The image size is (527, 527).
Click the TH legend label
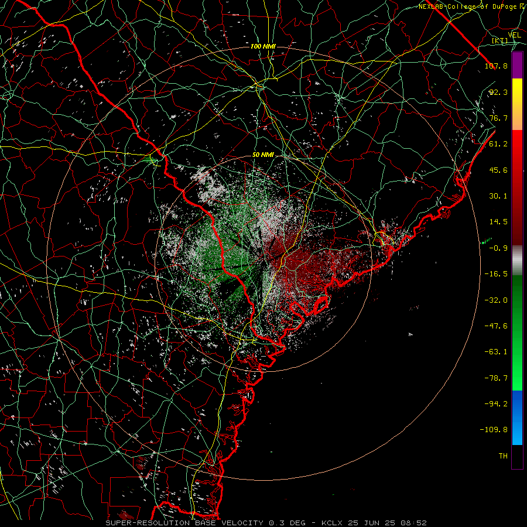pyautogui.click(x=503, y=456)
